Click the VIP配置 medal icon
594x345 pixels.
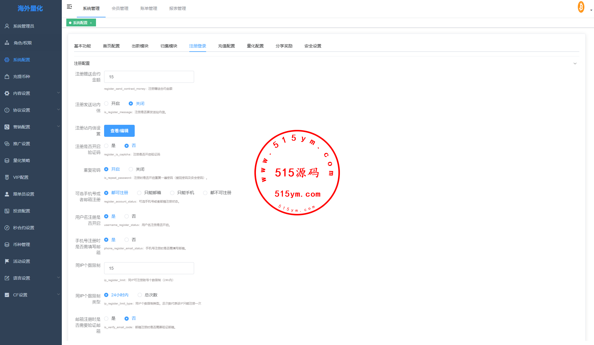pos(7,177)
